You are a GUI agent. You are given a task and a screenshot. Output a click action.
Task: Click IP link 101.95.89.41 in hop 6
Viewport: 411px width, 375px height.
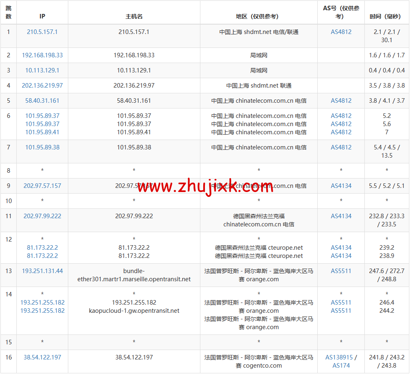(42, 132)
